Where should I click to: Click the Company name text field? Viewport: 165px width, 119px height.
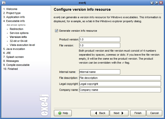click(120, 90)
